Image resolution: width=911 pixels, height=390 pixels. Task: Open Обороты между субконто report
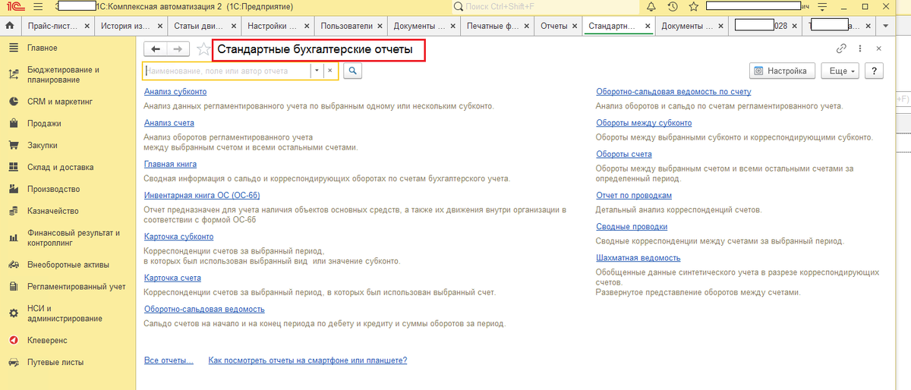point(644,122)
